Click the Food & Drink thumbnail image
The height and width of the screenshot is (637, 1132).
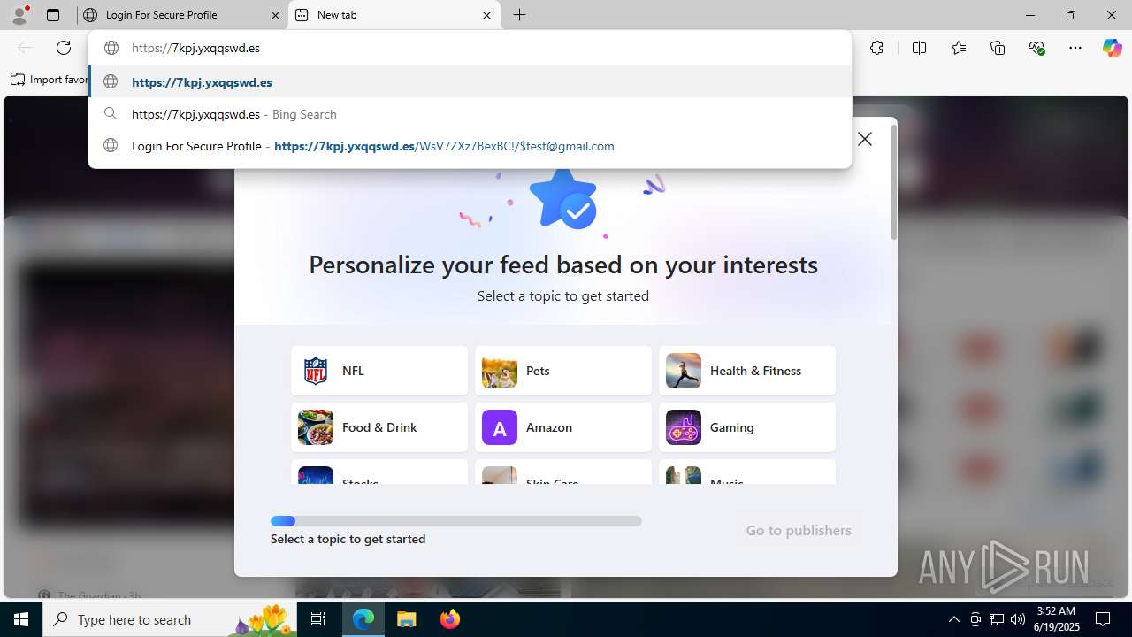[x=316, y=427]
